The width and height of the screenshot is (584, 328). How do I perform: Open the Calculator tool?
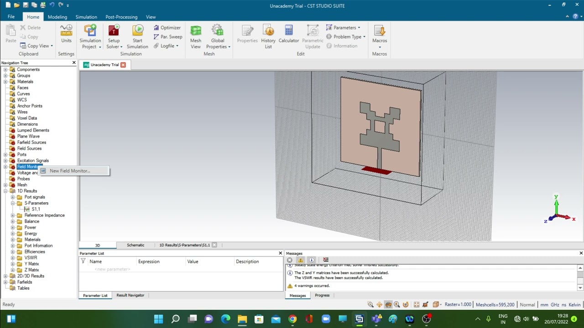coord(289,34)
